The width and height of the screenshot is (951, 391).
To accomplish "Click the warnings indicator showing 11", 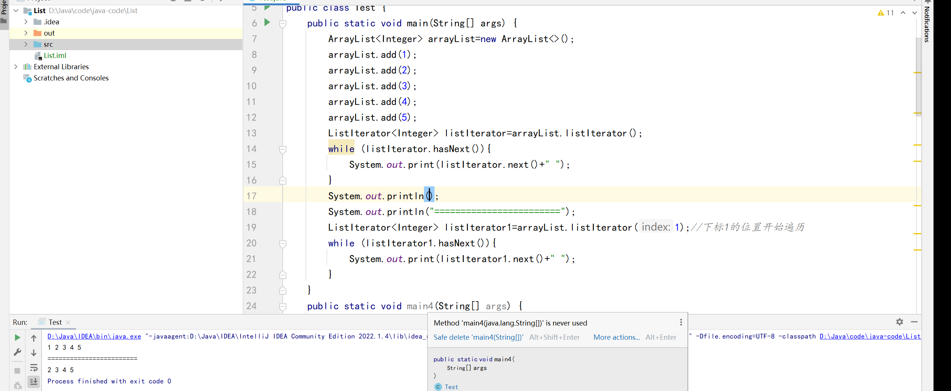I will coord(886,13).
